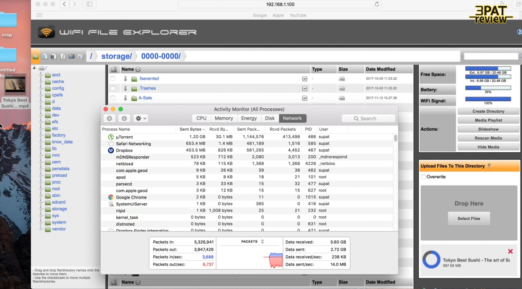
Task: Click the Safari sidebar toggle icon
Action: coord(89,4)
